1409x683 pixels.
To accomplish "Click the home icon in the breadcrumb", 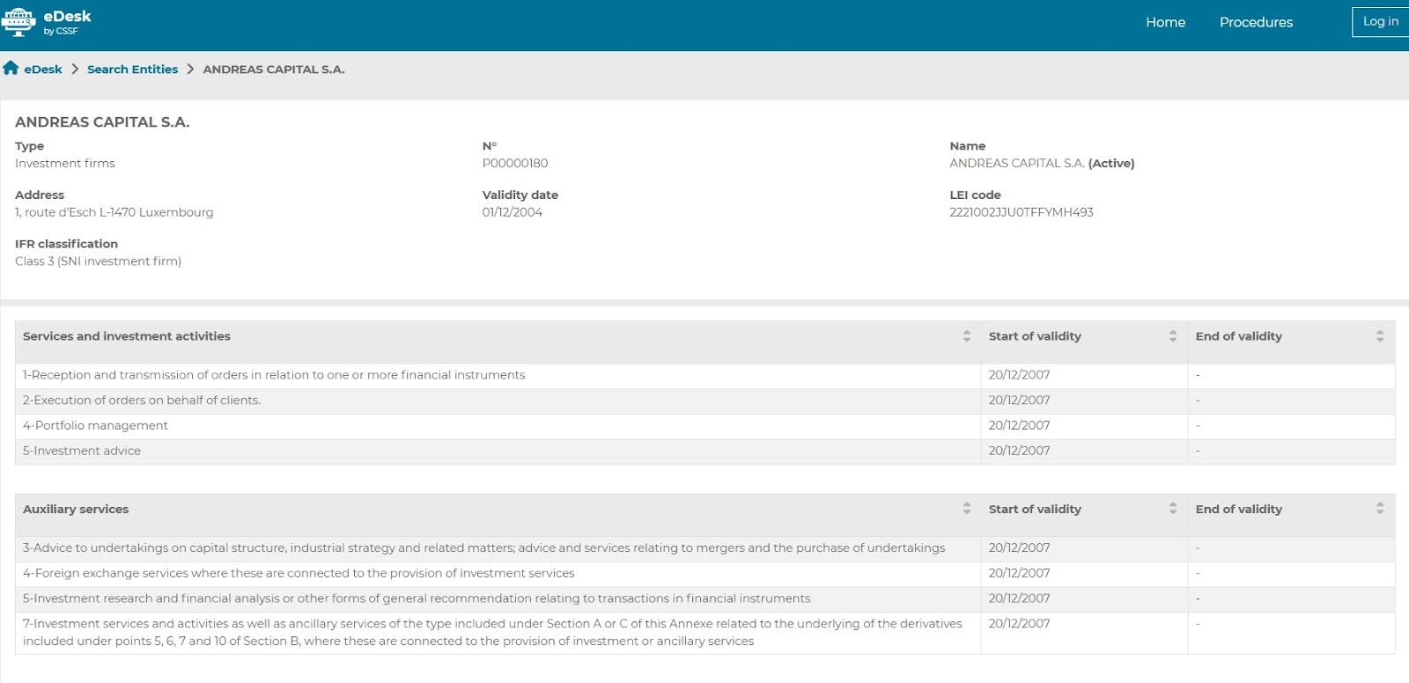I will pos(11,68).
